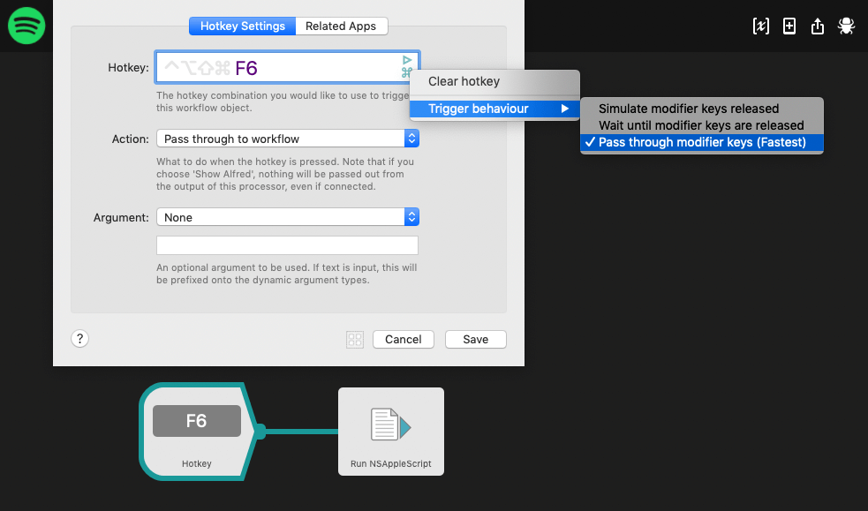Open the workflow environment variables [x] icon

760,26
